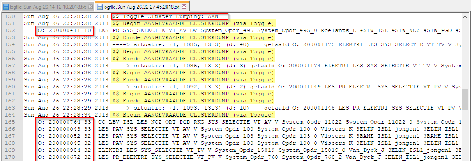Close the logfile Sun Aug 26.22 27 45.2018.txt tab
The image size is (471, 161).
[x=184, y=7]
